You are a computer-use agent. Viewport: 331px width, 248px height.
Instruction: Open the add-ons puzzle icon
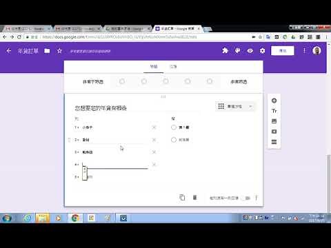click(x=225, y=50)
